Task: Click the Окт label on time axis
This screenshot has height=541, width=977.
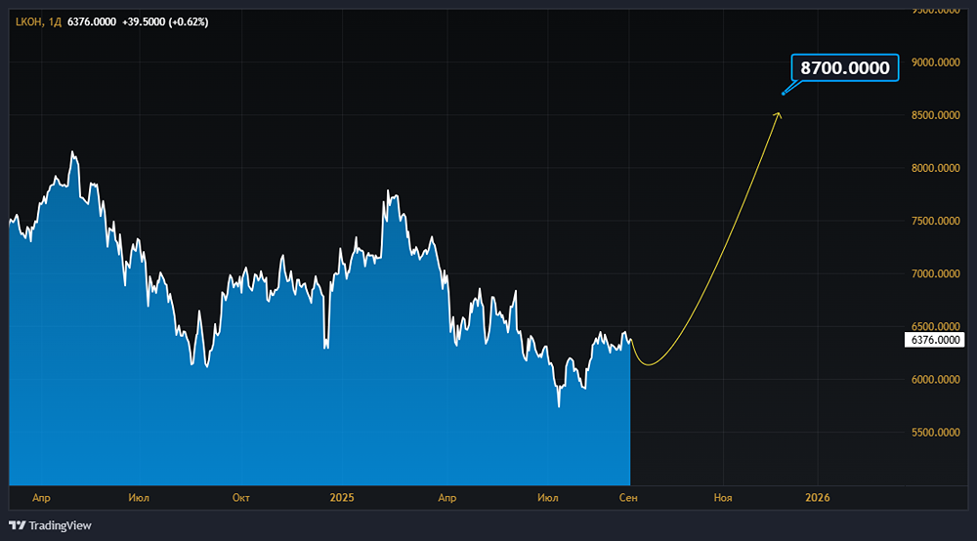Action: 241,497
